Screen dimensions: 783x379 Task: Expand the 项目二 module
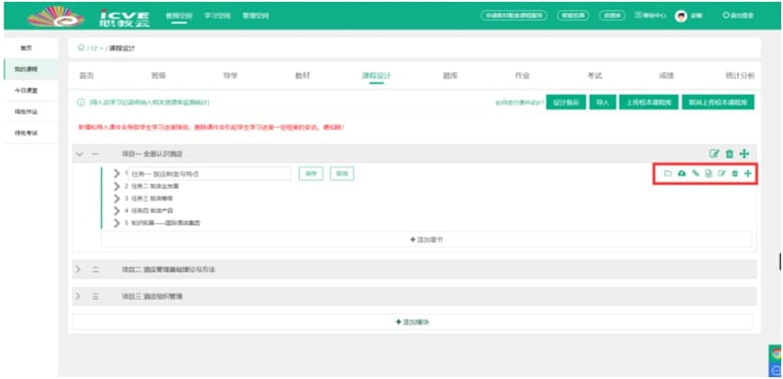coord(78,269)
